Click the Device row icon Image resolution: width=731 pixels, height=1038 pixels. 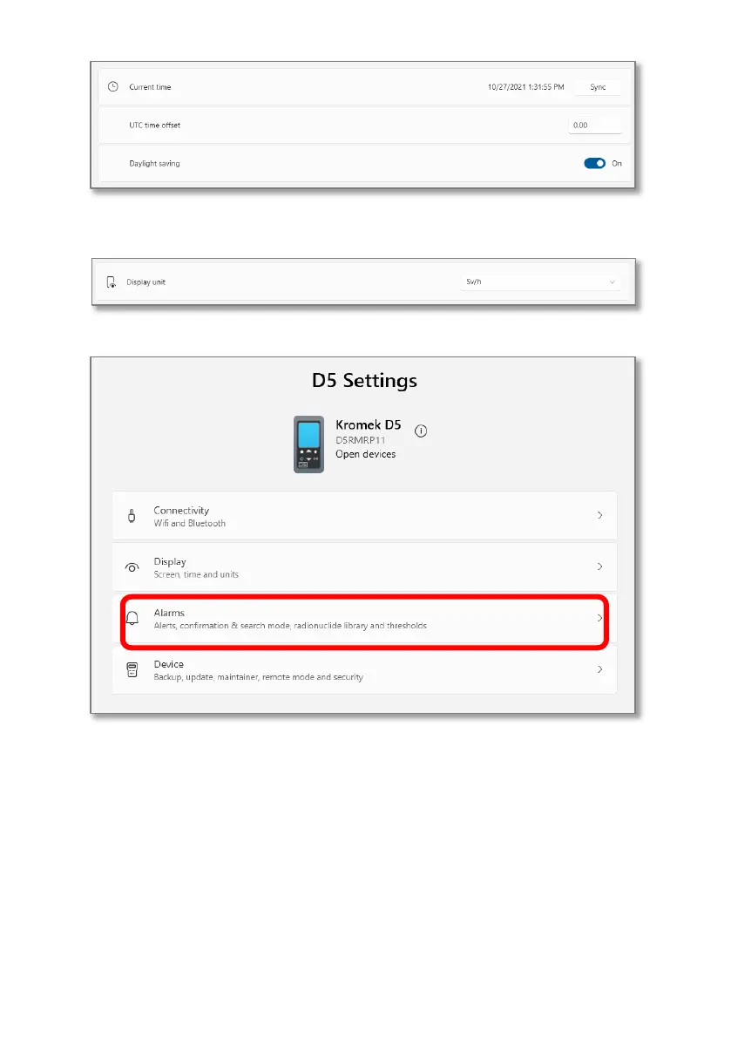[x=132, y=670]
